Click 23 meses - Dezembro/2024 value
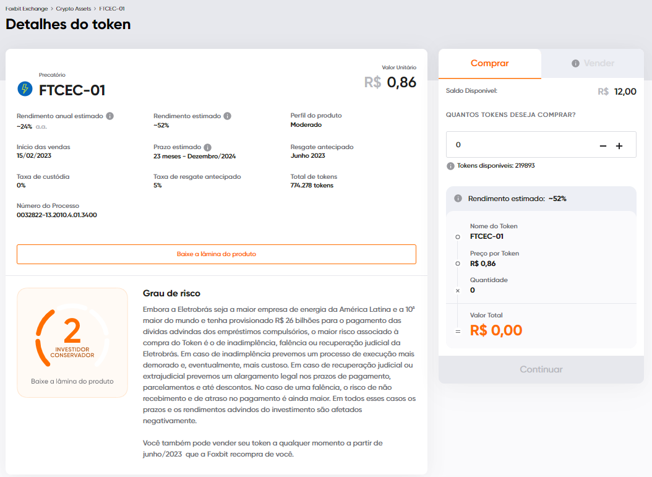The width and height of the screenshot is (652, 477). coord(195,157)
